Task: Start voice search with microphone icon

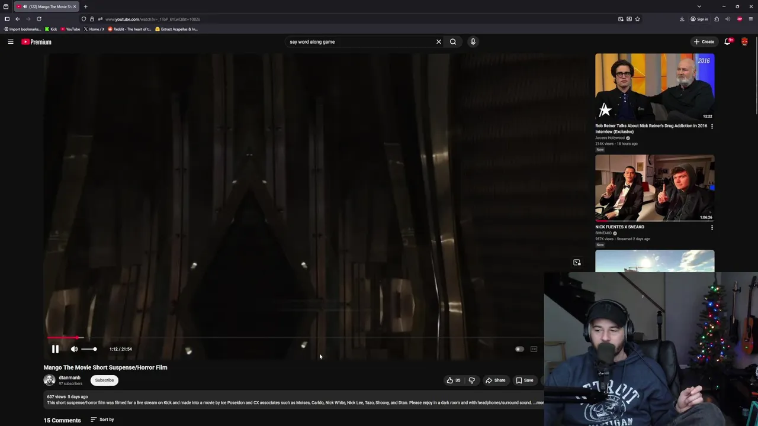Action: click(473, 42)
